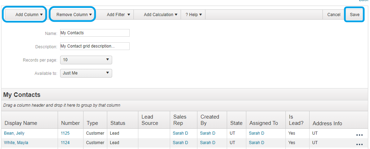370x149 pixels.
Task: Click Sarah D under Sales Rep for White, Mayla
Action: (180, 143)
